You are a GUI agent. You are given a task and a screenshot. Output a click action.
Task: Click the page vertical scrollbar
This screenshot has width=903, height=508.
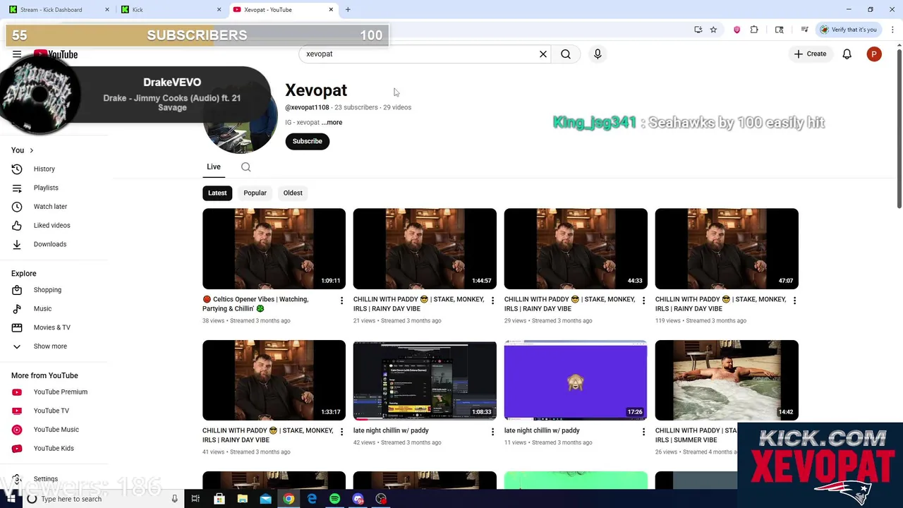[x=899, y=127]
